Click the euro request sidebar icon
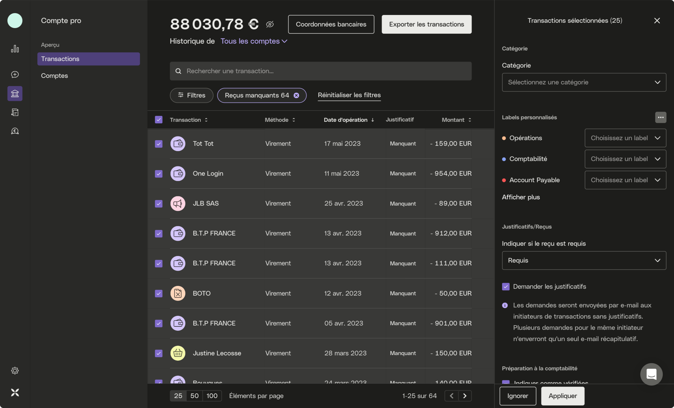Image resolution: width=674 pixels, height=408 pixels. [15, 131]
